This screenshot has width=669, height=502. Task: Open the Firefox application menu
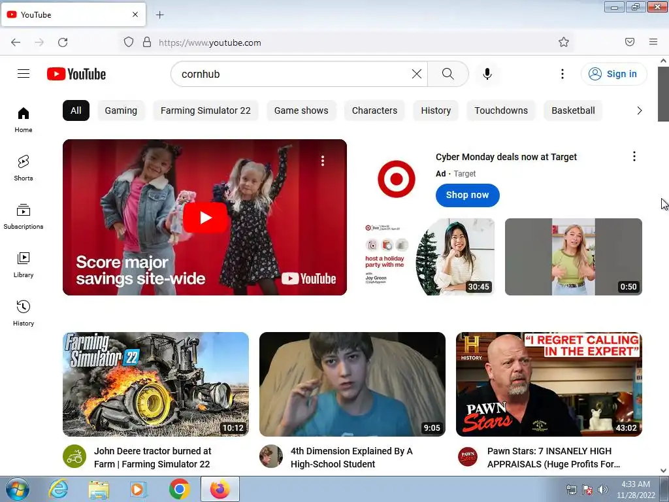(x=653, y=42)
